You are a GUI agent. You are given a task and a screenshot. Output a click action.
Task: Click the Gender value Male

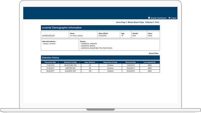tap(134, 36)
